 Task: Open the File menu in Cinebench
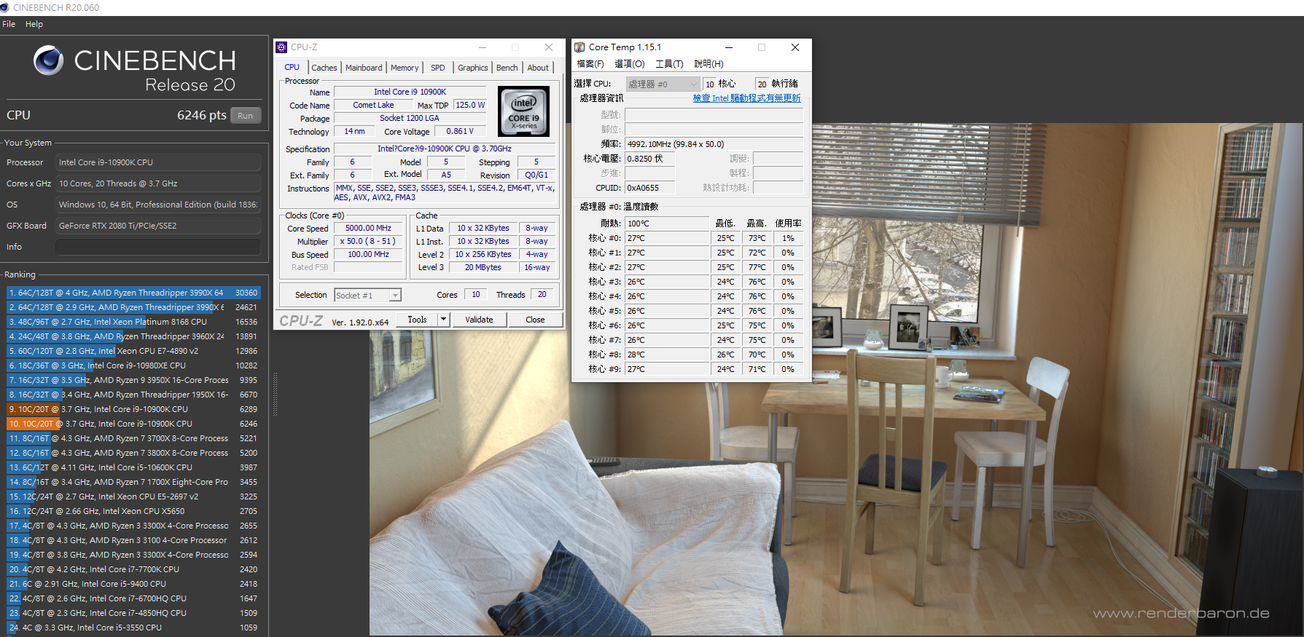click(9, 24)
